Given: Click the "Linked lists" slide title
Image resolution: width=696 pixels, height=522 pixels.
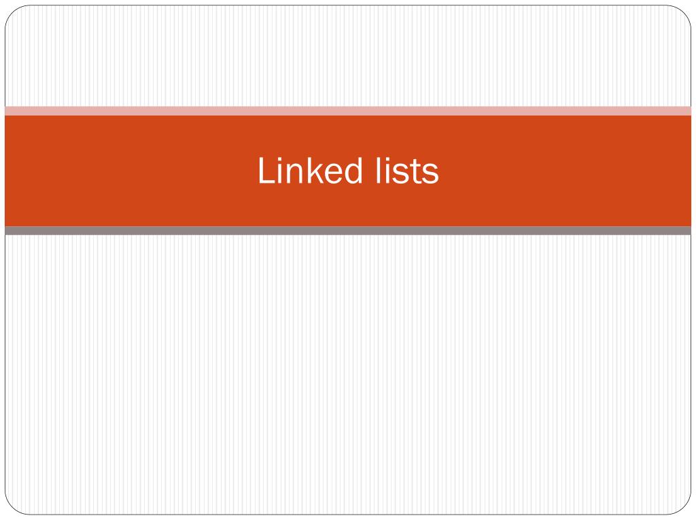Looking at the screenshot, I should (348, 171).
